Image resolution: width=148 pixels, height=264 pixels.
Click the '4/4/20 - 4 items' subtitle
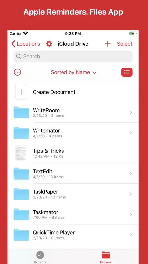pyautogui.click(x=47, y=136)
